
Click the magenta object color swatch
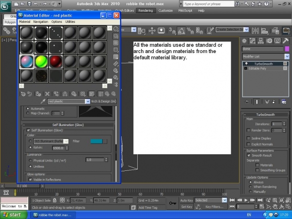[287, 49]
